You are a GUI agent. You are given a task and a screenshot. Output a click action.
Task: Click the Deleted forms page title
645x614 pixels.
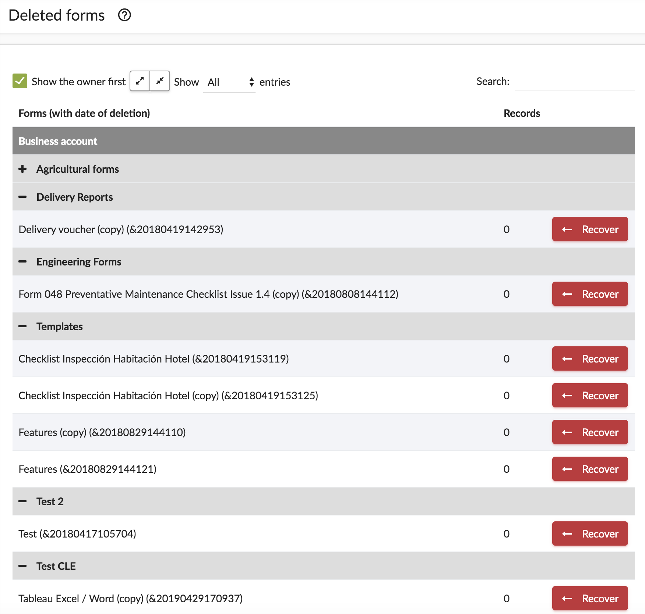[57, 15]
